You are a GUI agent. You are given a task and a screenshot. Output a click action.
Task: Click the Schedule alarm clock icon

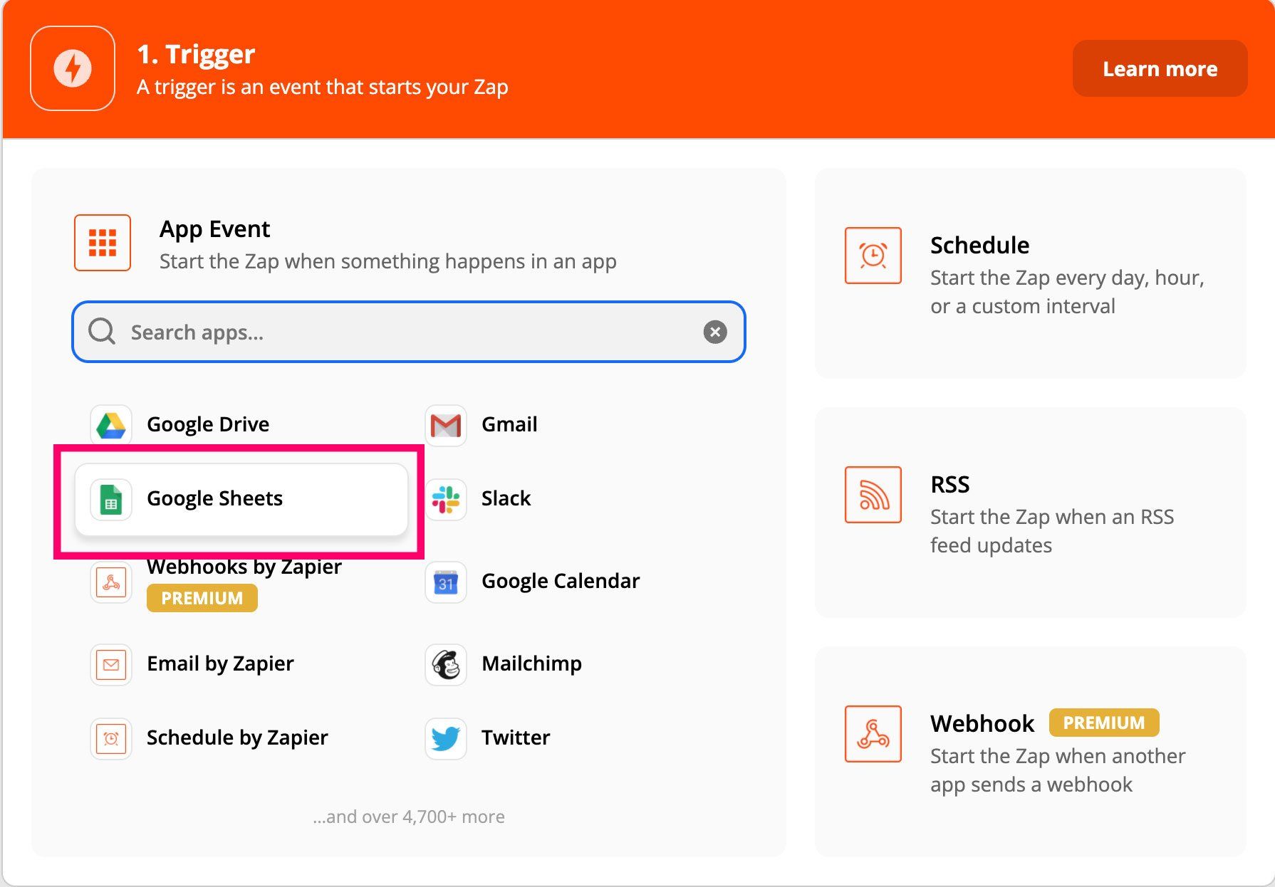point(873,256)
